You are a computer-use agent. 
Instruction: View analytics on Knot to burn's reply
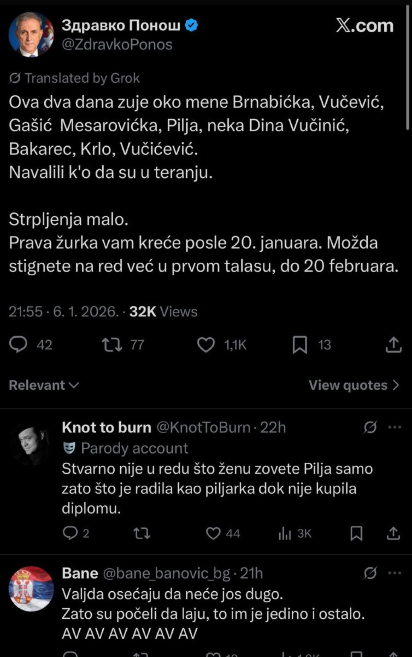(x=285, y=533)
